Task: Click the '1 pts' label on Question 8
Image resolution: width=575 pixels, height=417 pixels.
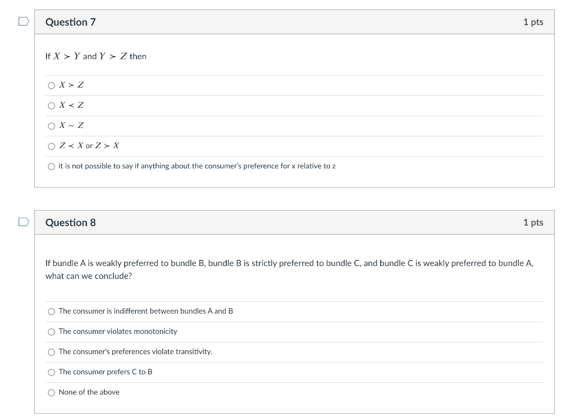Action: click(x=533, y=222)
